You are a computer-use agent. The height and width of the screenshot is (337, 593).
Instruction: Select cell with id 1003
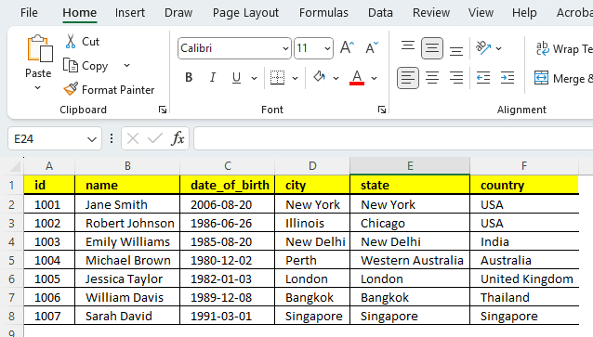(x=49, y=241)
